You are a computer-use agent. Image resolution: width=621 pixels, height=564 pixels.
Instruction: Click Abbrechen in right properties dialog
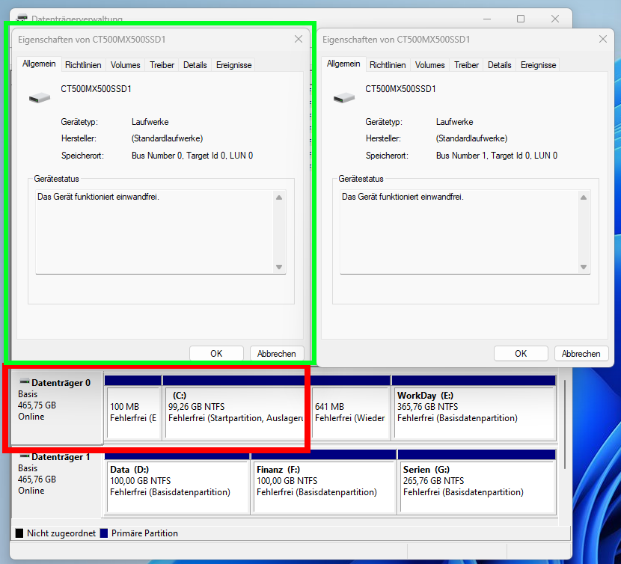click(581, 353)
